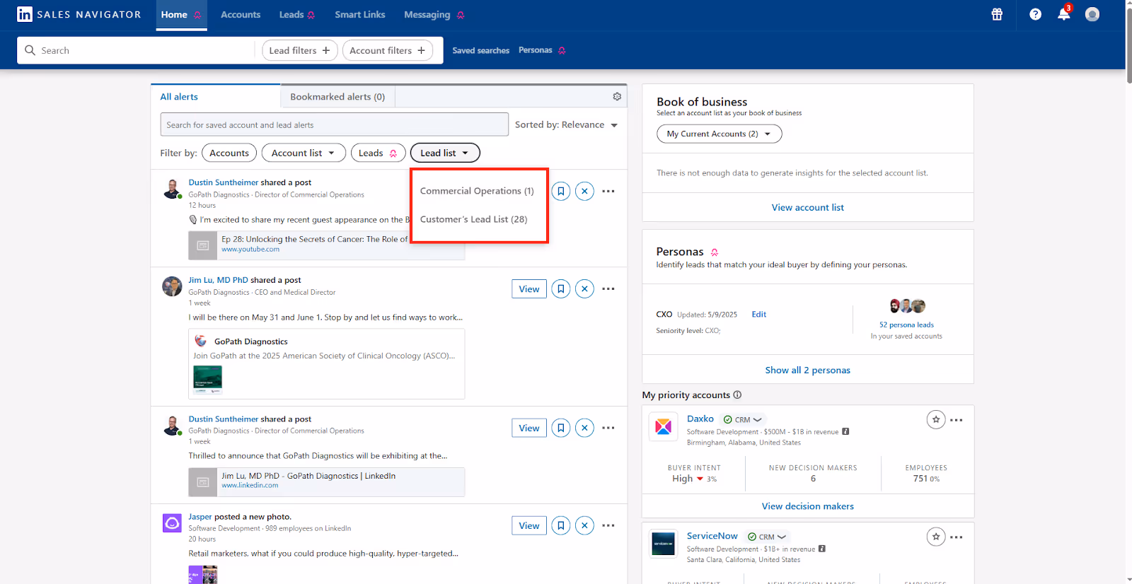Dismiss Dustin Suntheimer's 12 hours post alert
This screenshot has height=584, width=1132.
[x=584, y=191]
